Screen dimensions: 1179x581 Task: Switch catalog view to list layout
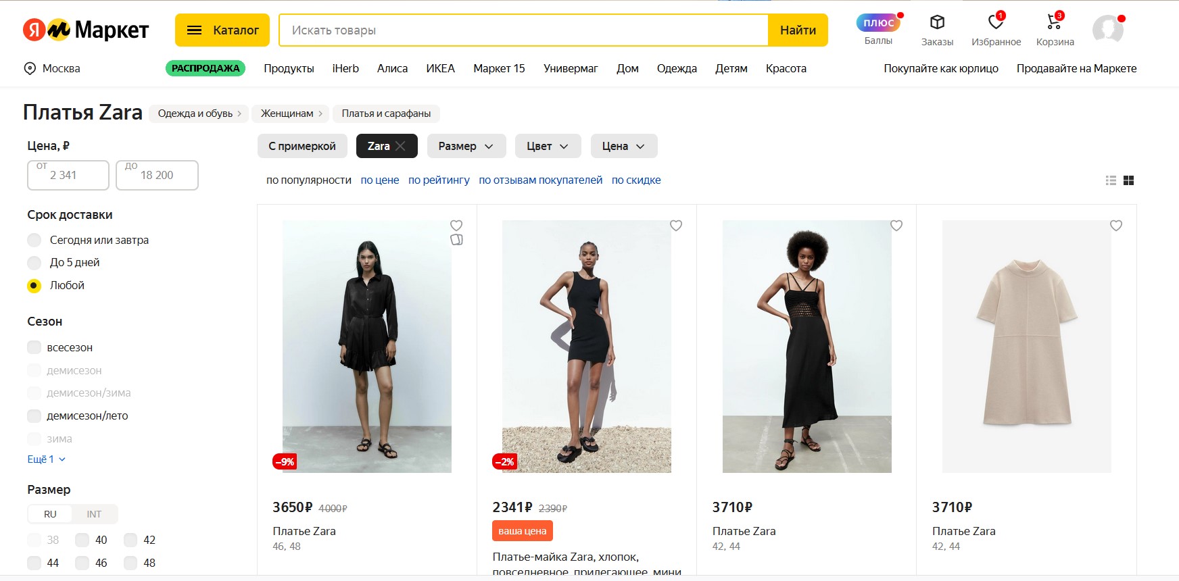[1111, 180]
